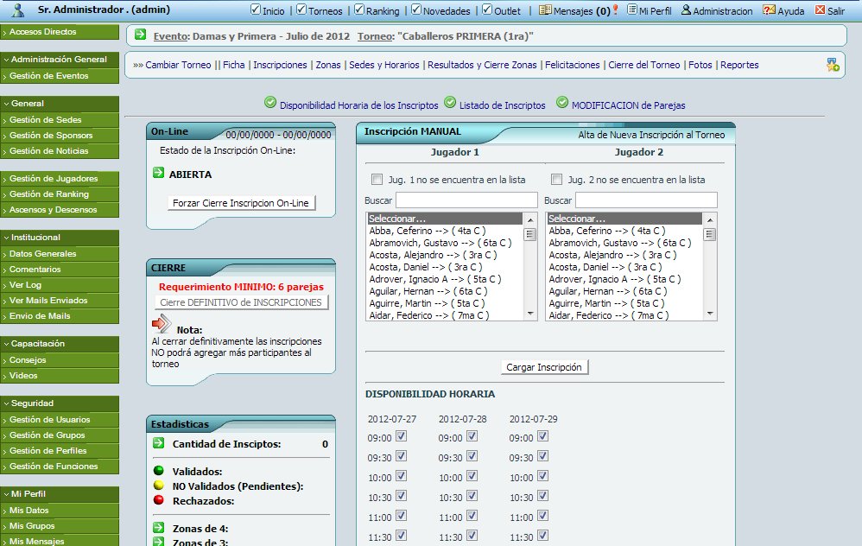This screenshot has height=546, width=862.
Task: Collapse the Administración General sidebar section
Action: coord(60,60)
